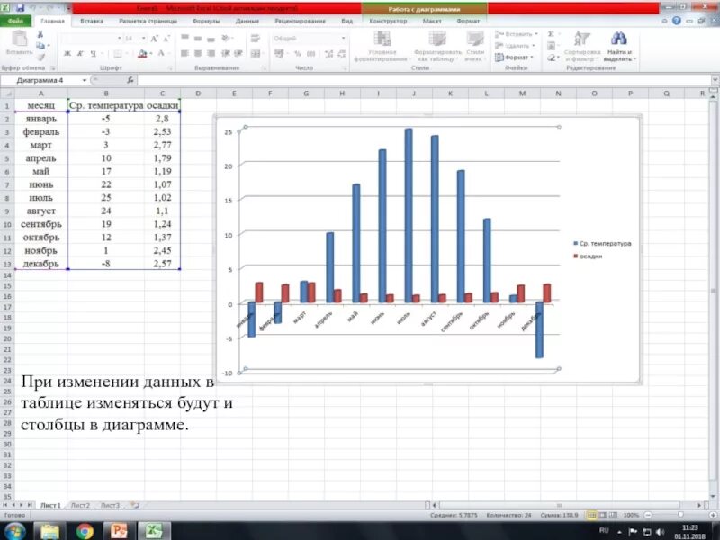Open Conditional Formatting (Условное форматирование)
Viewport: 720px width, 540px height.
[x=382, y=47]
